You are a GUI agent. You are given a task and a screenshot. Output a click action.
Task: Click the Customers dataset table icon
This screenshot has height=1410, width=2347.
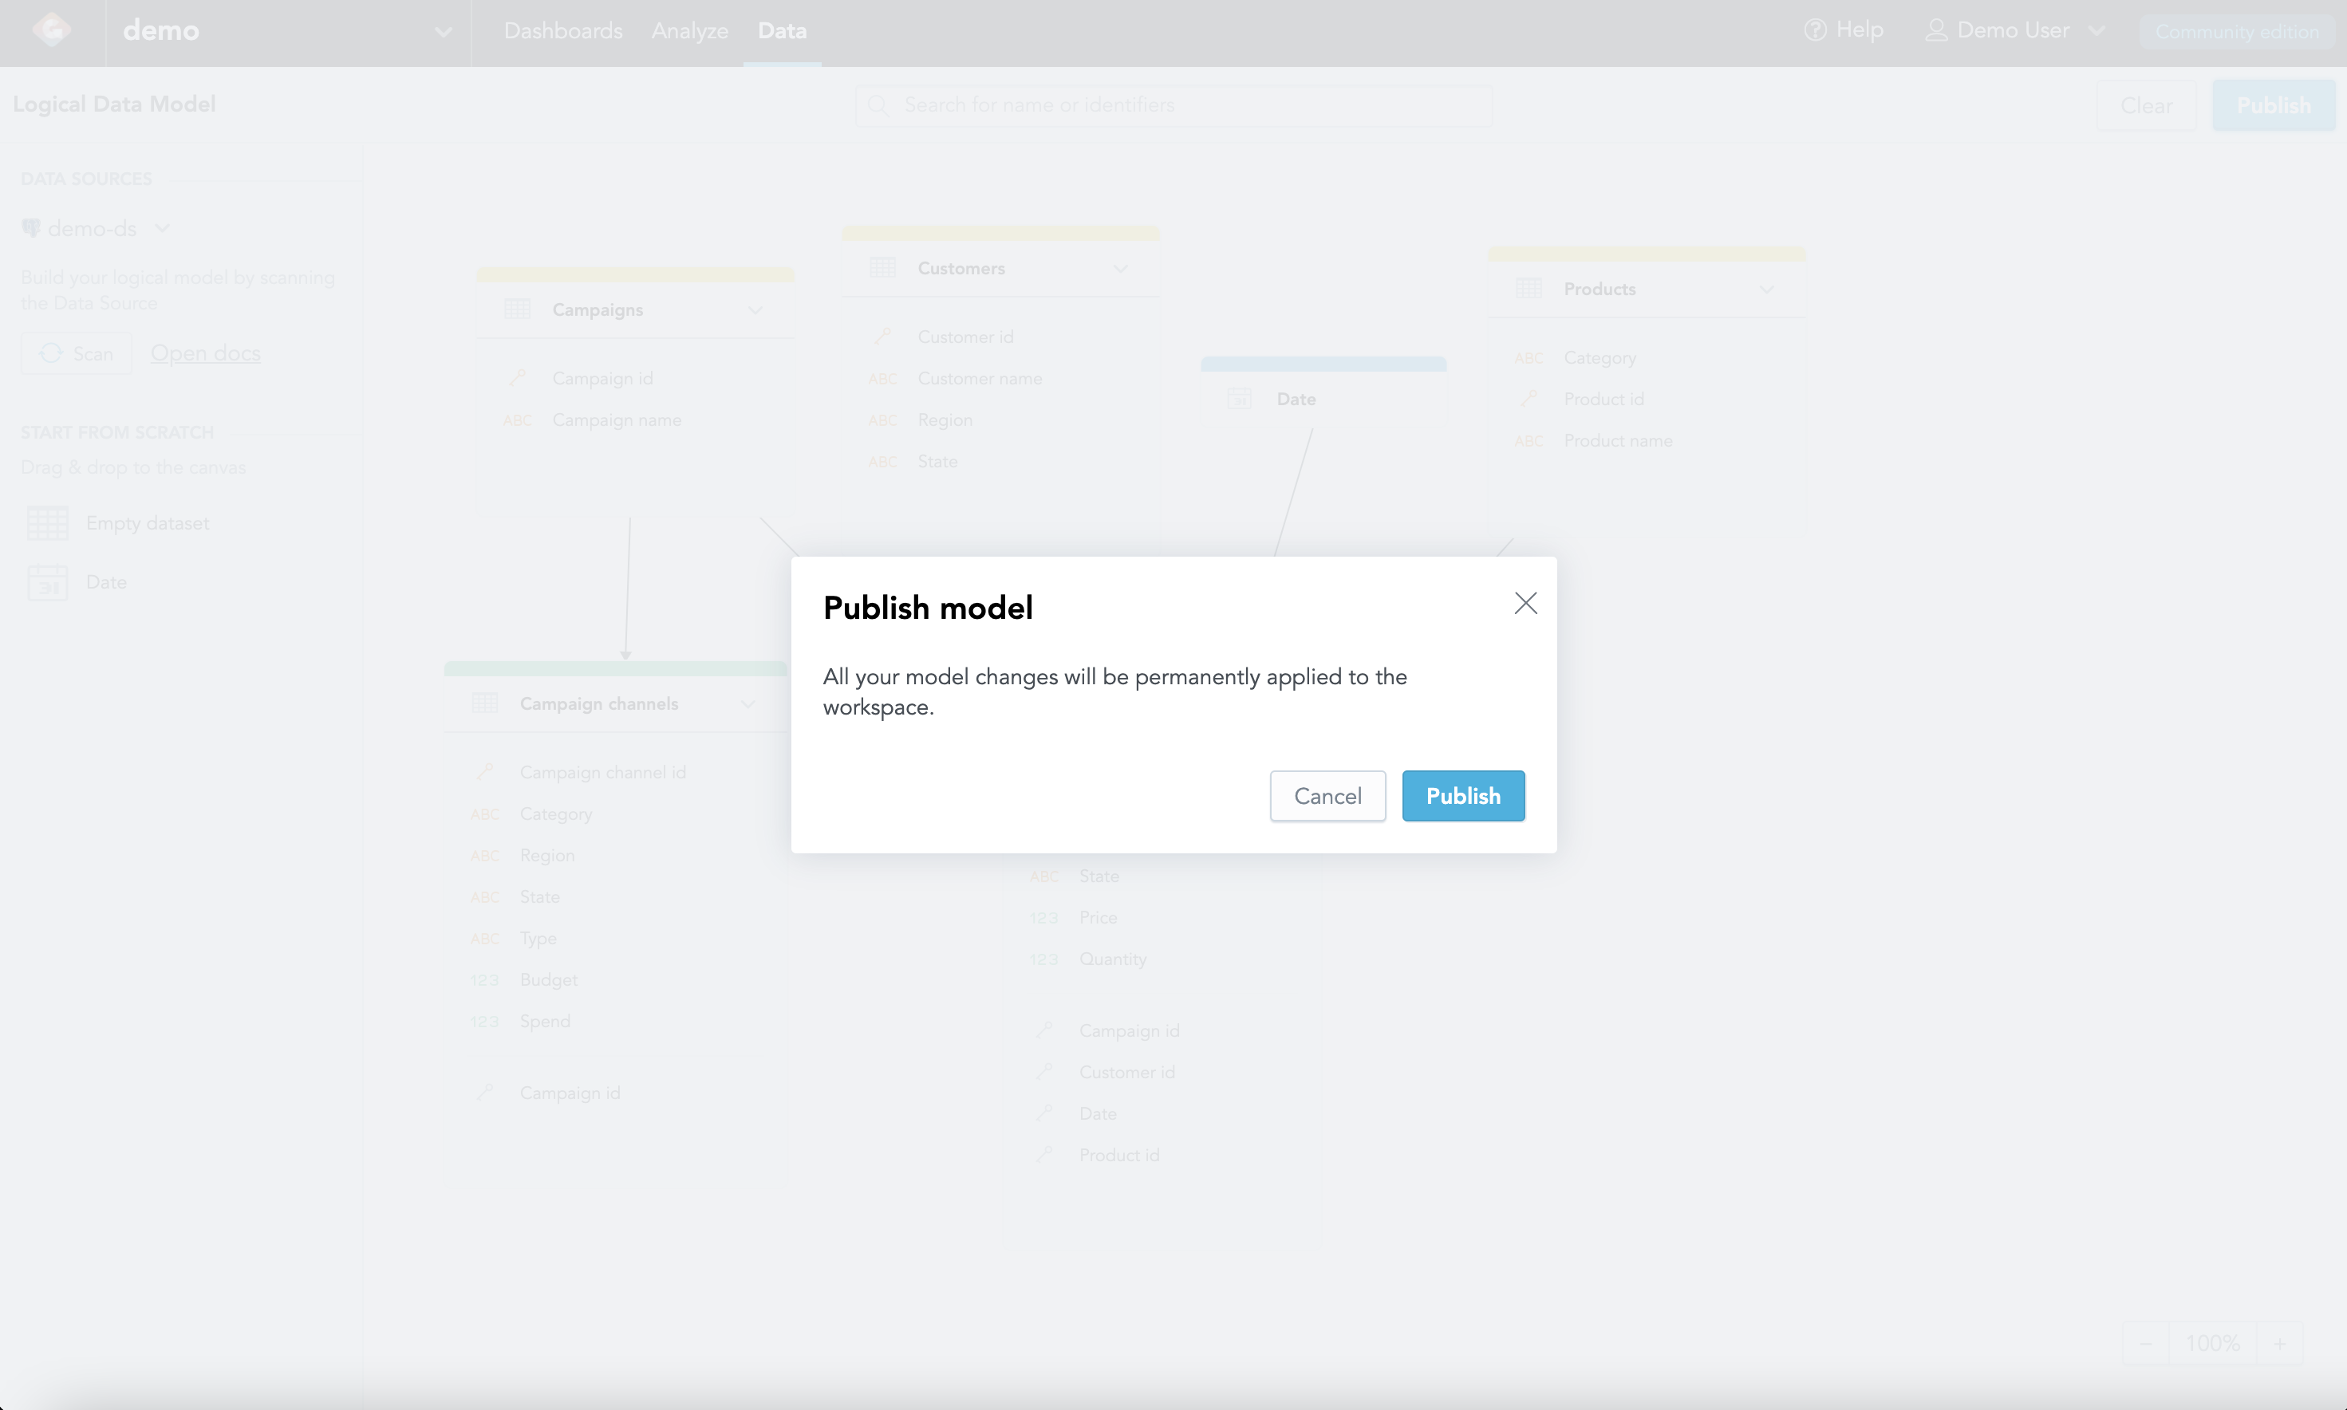(882, 268)
